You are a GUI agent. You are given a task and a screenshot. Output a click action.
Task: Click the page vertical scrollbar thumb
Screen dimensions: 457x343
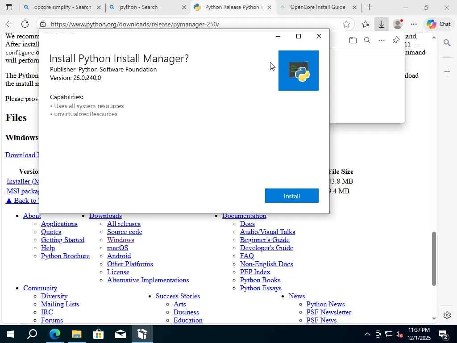[434, 259]
